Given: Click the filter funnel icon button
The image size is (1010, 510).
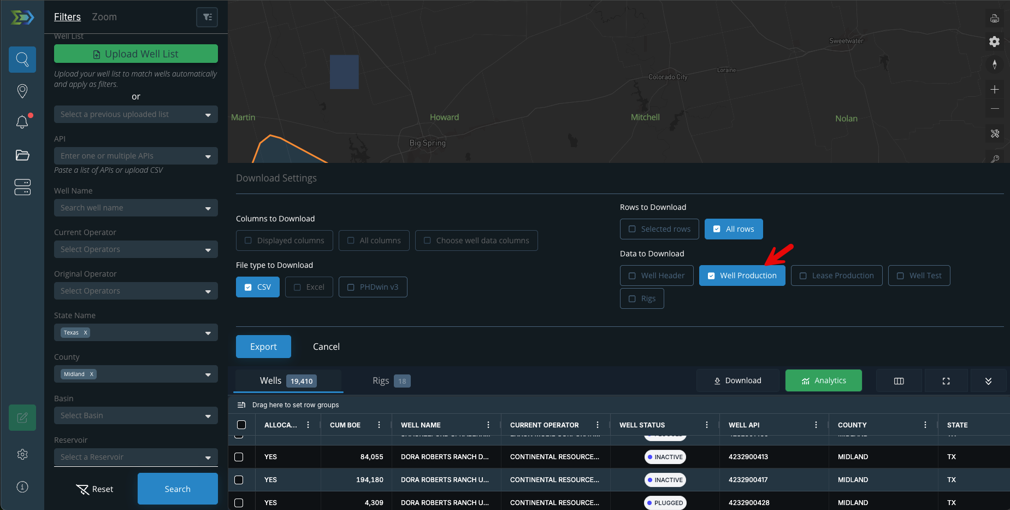Looking at the screenshot, I should point(207,17).
